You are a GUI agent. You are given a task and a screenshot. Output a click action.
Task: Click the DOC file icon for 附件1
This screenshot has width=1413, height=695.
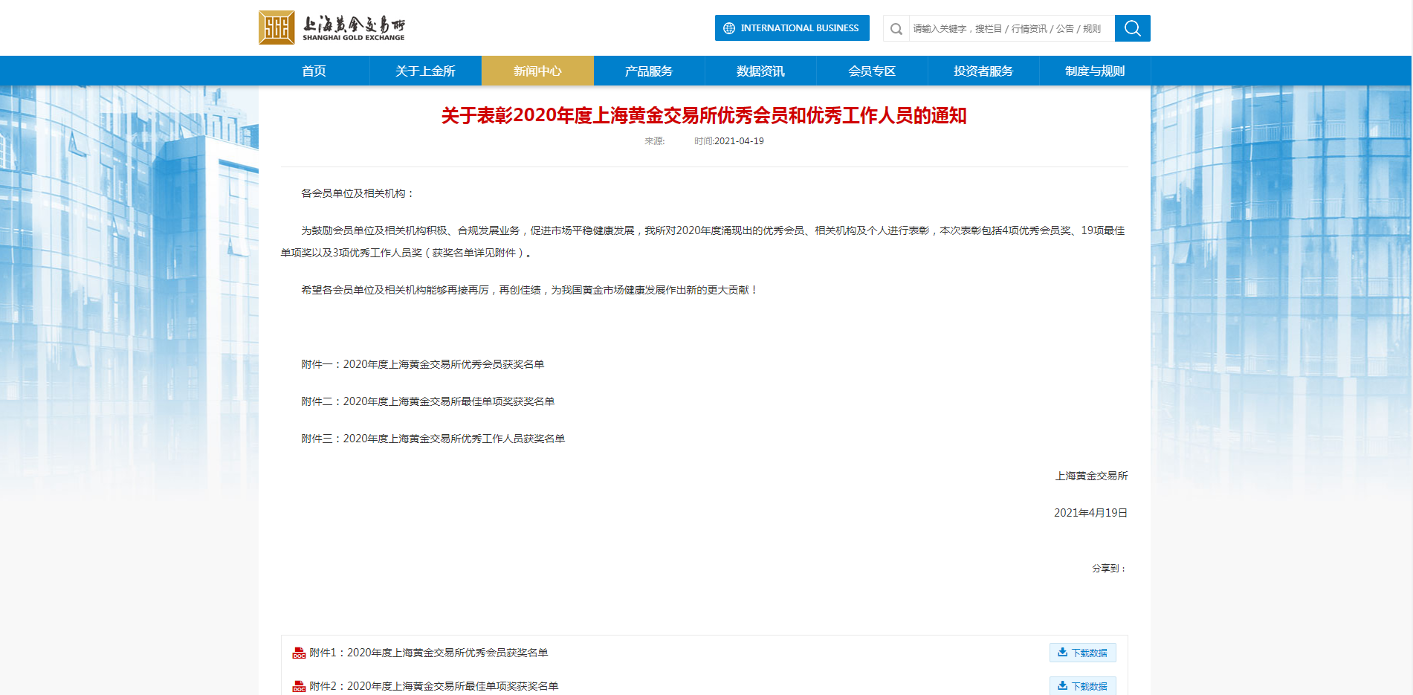(299, 653)
